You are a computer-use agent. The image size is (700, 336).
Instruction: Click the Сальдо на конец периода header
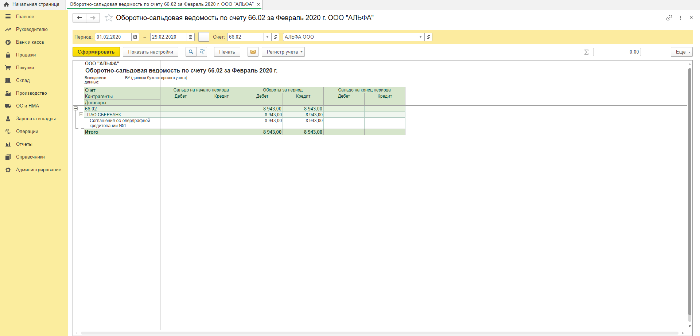click(364, 90)
